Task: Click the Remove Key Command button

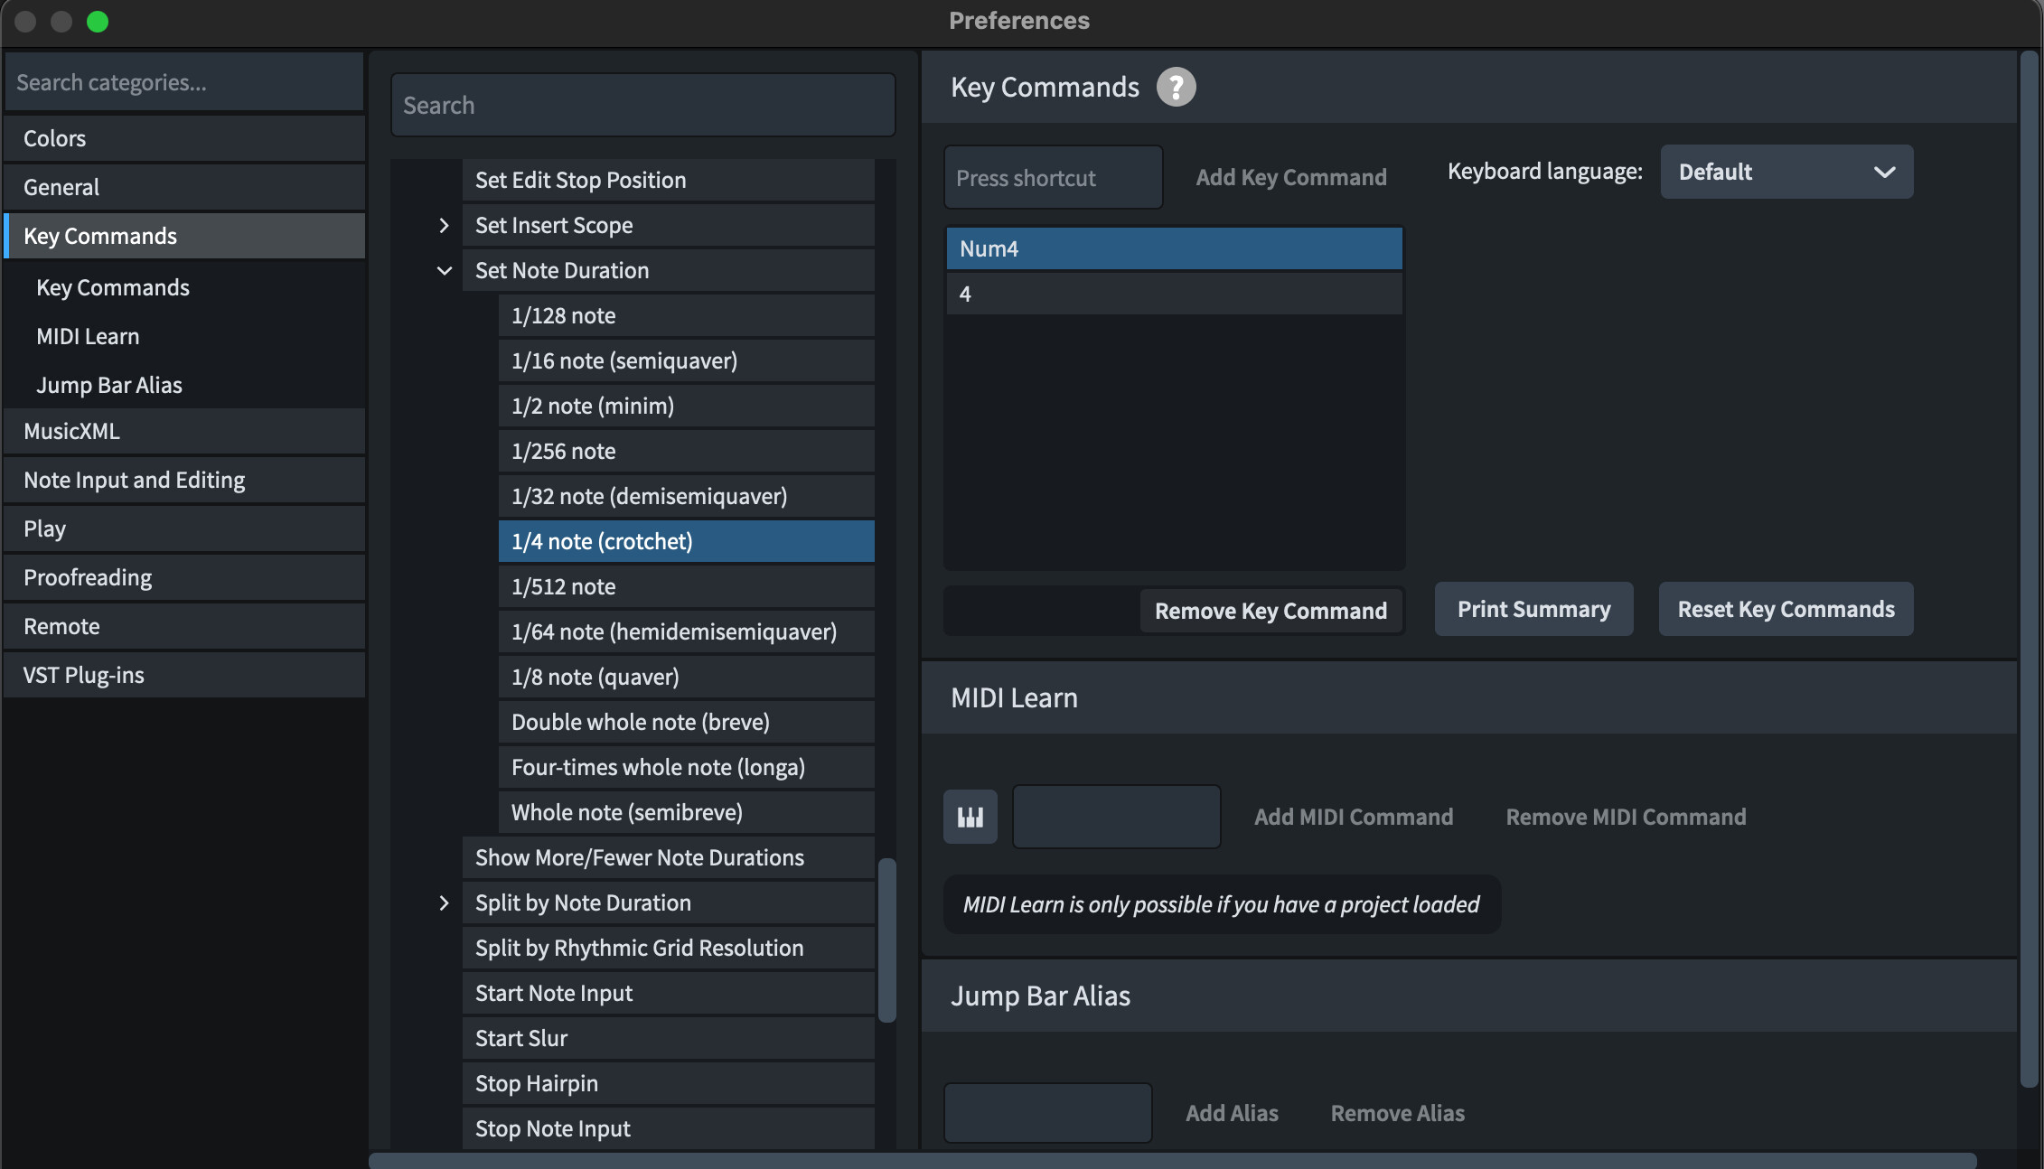Action: (1270, 611)
